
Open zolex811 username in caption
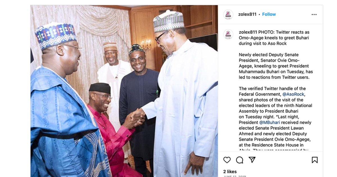(x=248, y=32)
